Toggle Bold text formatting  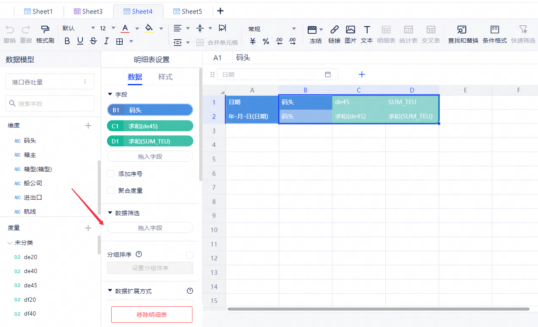pos(67,41)
